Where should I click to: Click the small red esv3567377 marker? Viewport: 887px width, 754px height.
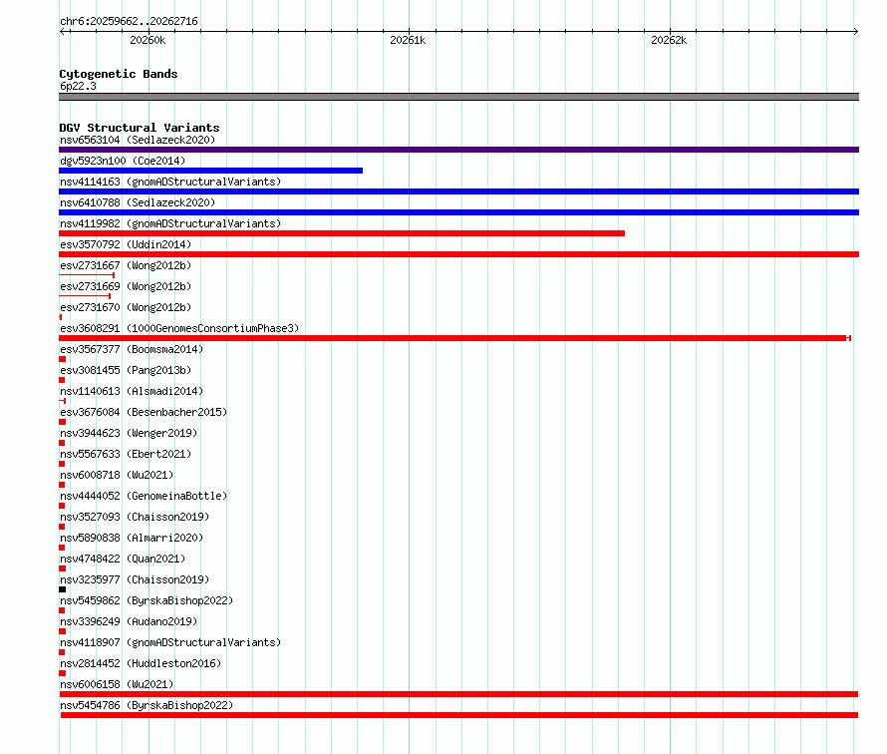[x=62, y=359]
